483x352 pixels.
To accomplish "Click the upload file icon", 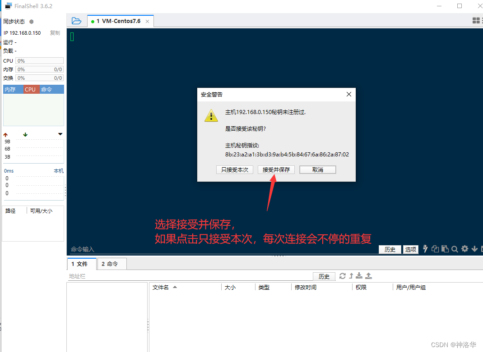I will click(x=368, y=276).
